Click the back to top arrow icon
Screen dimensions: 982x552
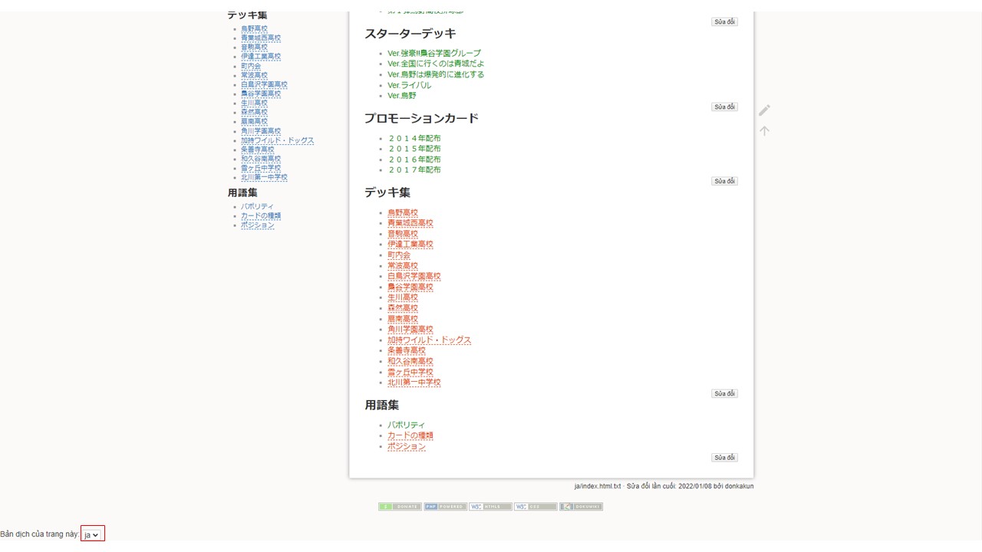click(x=764, y=131)
